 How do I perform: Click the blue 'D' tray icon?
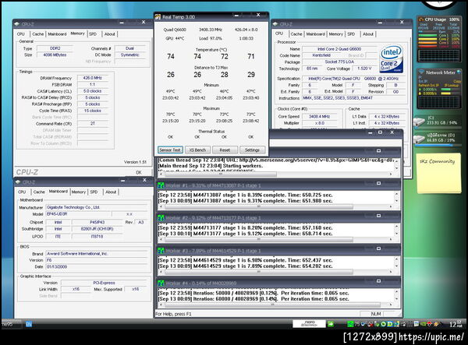(x=390, y=324)
